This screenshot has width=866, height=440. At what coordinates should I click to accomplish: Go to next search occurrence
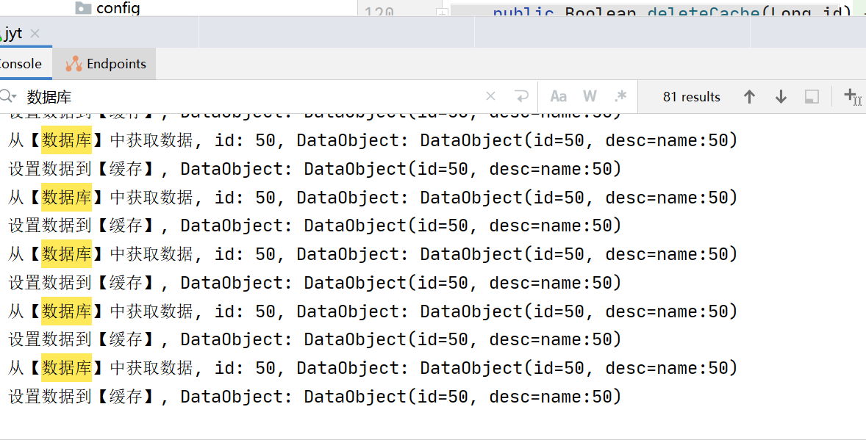pyautogui.click(x=781, y=97)
